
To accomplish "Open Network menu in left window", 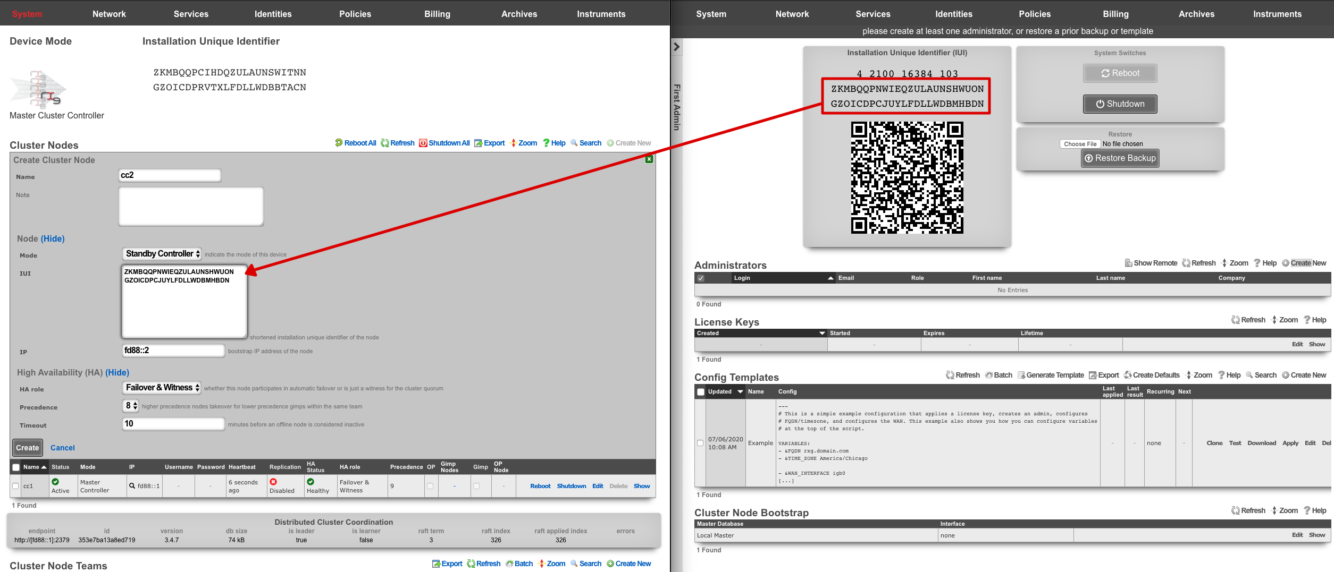I will coord(109,14).
